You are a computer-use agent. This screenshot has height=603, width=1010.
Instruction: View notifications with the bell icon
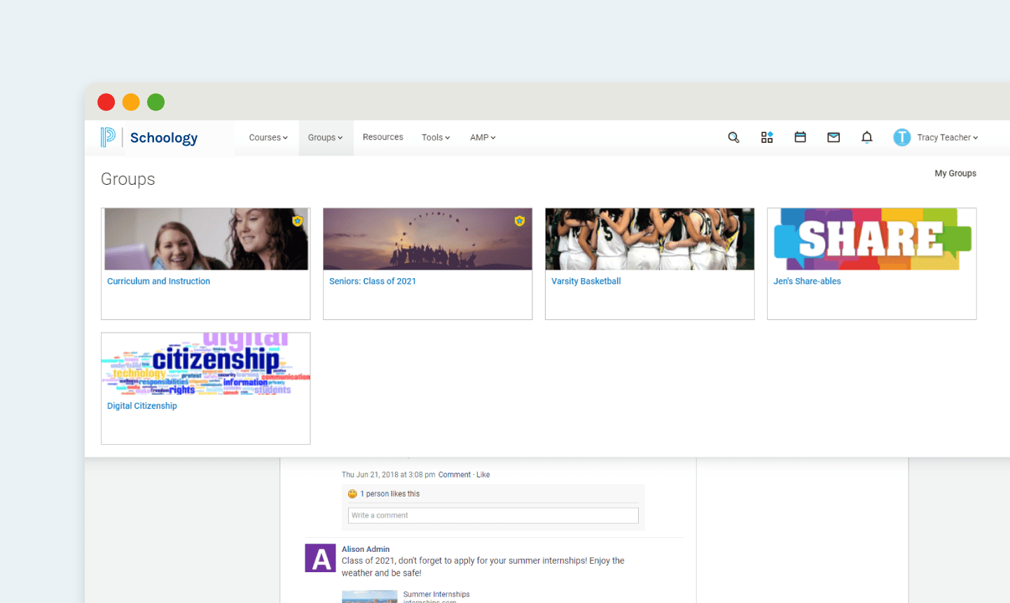(x=866, y=137)
